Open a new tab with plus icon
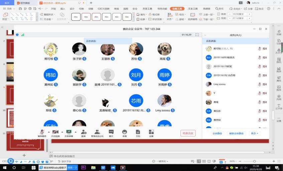The image size is (283, 171). point(91,3)
